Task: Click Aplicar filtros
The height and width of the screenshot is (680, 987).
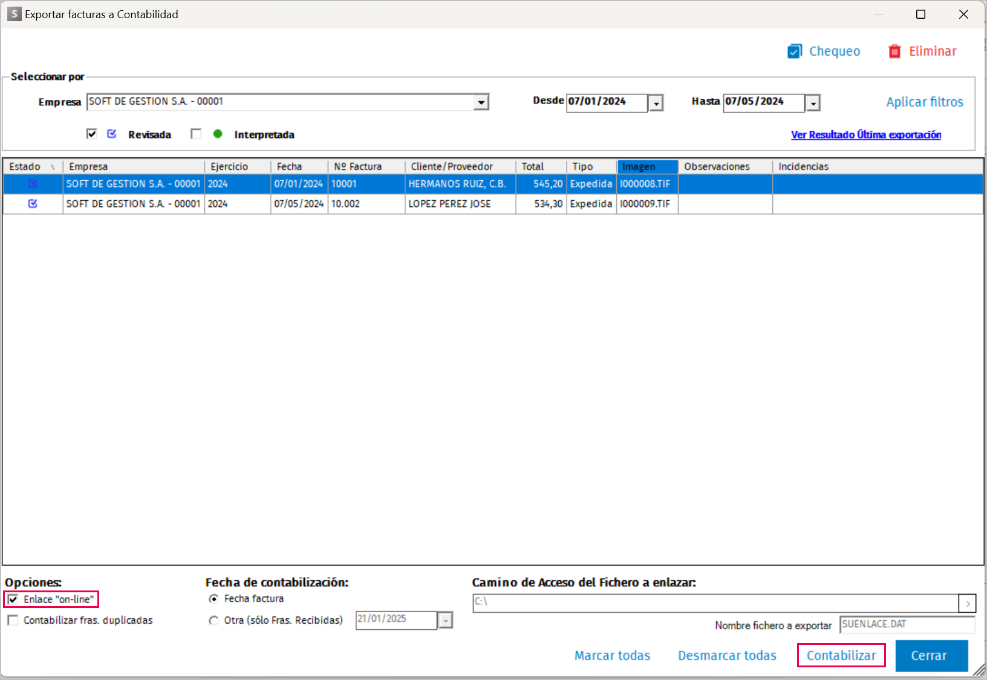Action: pos(925,102)
